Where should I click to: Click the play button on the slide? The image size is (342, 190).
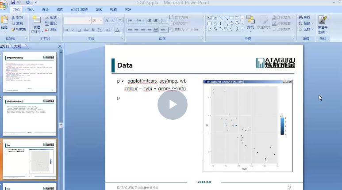pyautogui.click(x=173, y=105)
